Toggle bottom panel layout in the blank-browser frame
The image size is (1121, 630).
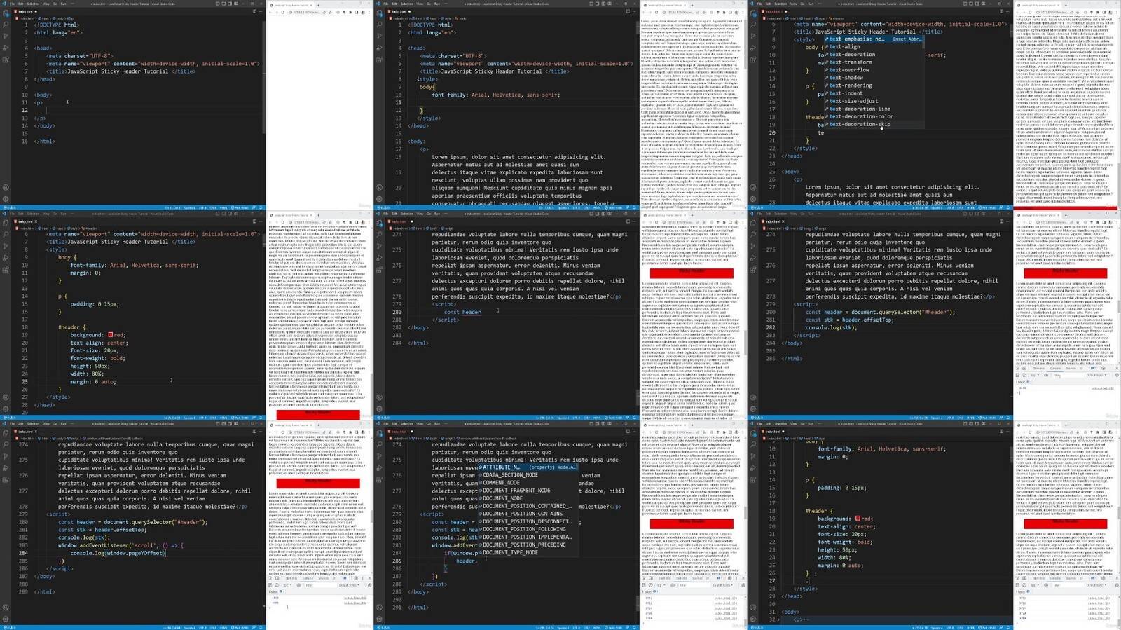pyautogui.click(x=225, y=4)
